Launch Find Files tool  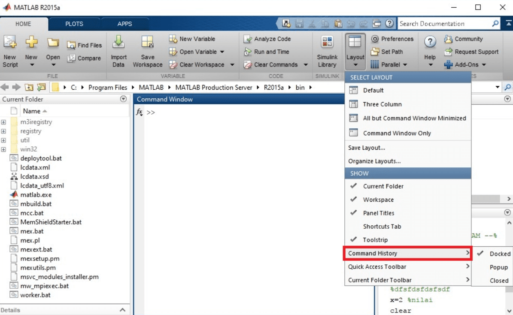tap(85, 45)
